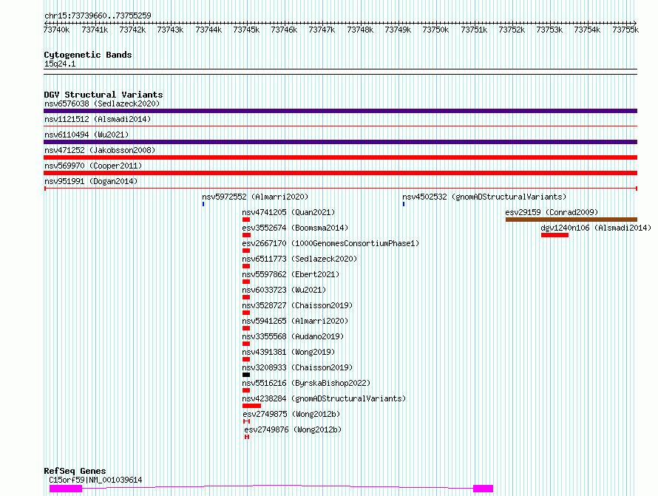Click the red block under nsv3355568
658x496 pixels.
[246, 344]
